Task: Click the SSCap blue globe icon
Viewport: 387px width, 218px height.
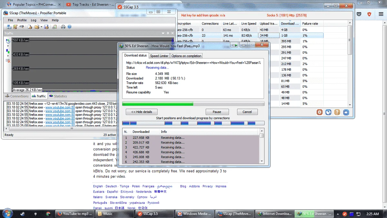Action: (x=328, y=112)
